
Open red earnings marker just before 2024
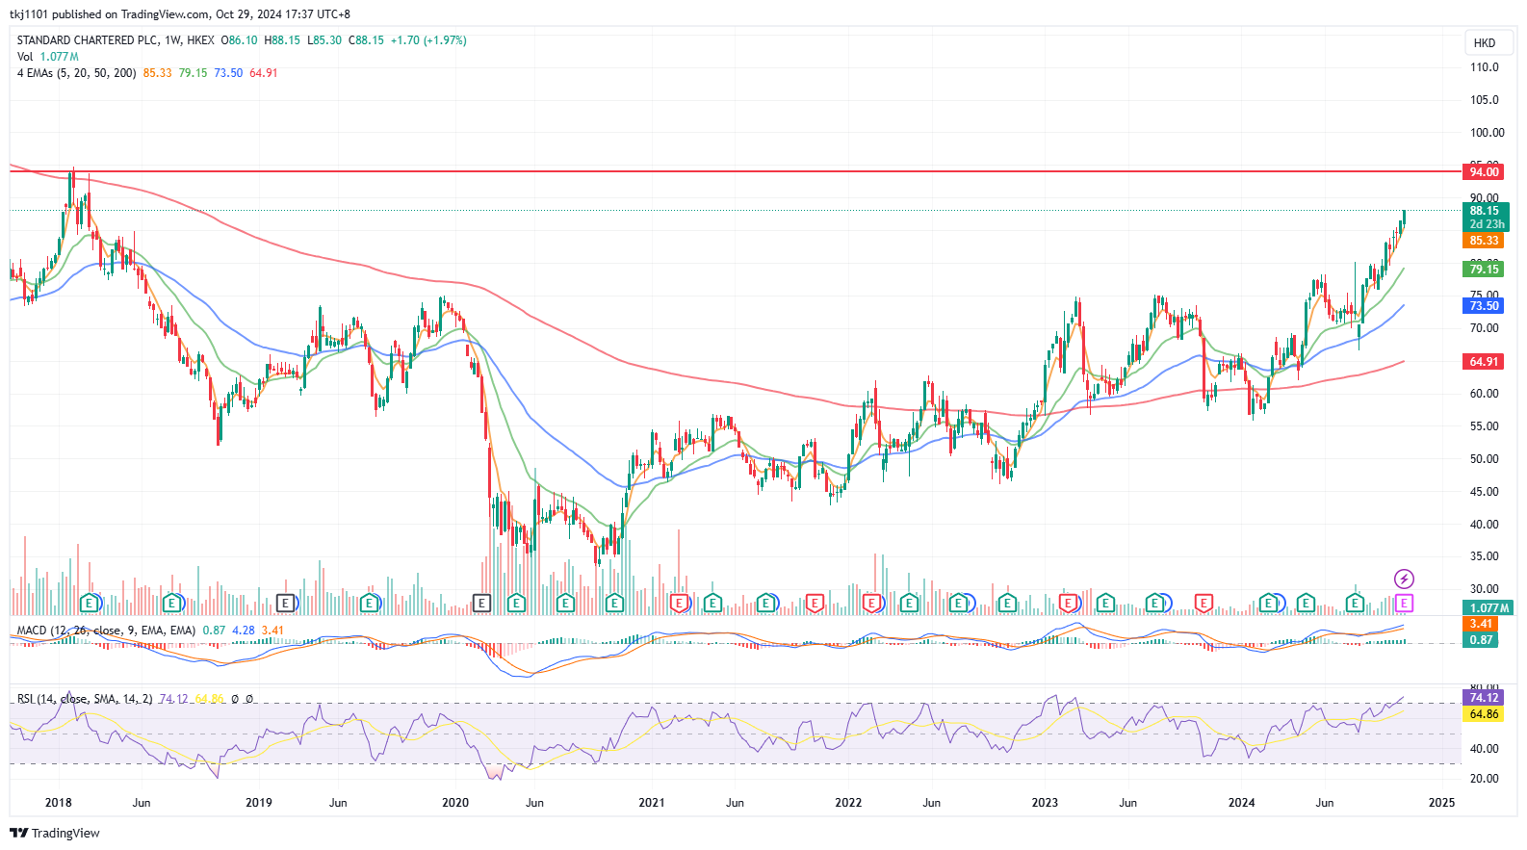coord(1203,604)
